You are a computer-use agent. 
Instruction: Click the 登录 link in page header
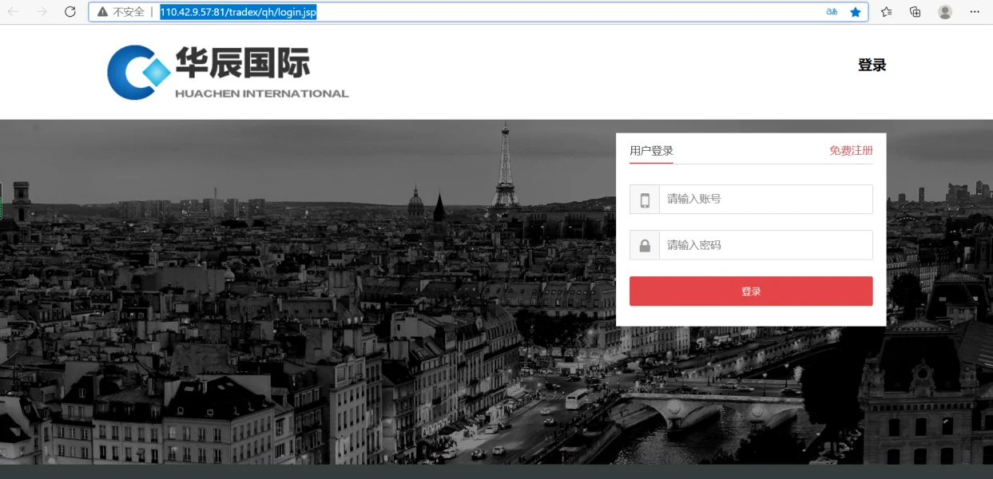coord(872,65)
